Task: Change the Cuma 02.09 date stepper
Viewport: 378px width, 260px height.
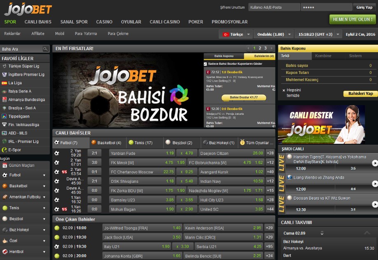Action: (322, 233)
